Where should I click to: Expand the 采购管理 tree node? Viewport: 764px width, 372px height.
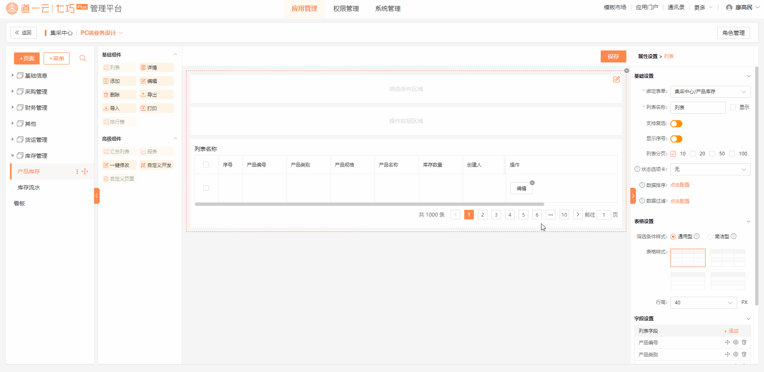tap(12, 91)
